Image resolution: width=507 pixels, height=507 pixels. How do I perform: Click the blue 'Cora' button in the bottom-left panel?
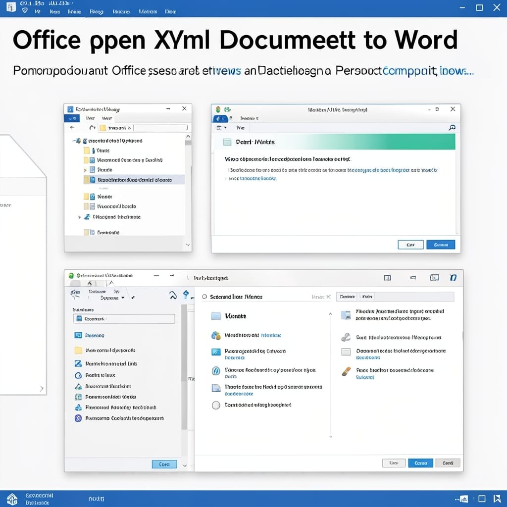click(164, 464)
